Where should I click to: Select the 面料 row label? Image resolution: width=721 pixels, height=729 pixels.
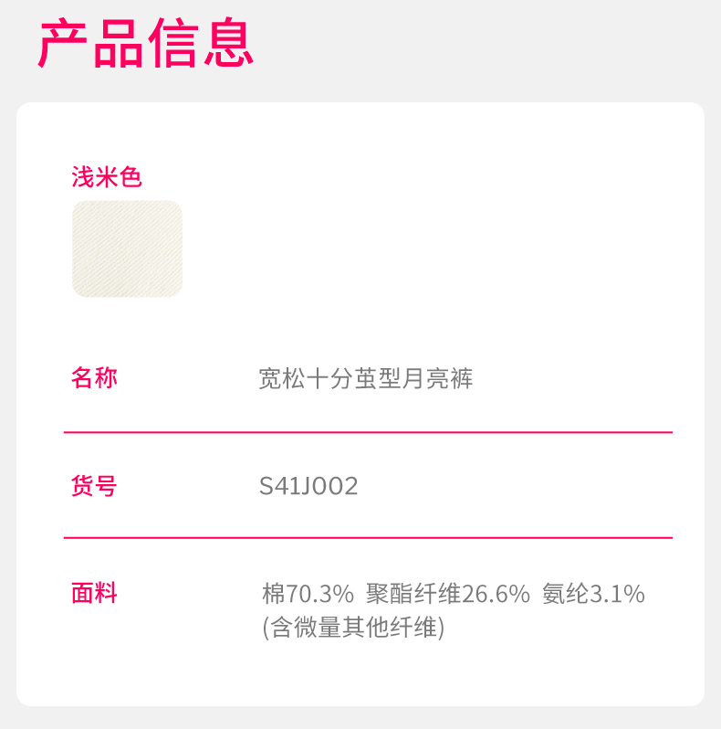pyautogui.click(x=94, y=593)
